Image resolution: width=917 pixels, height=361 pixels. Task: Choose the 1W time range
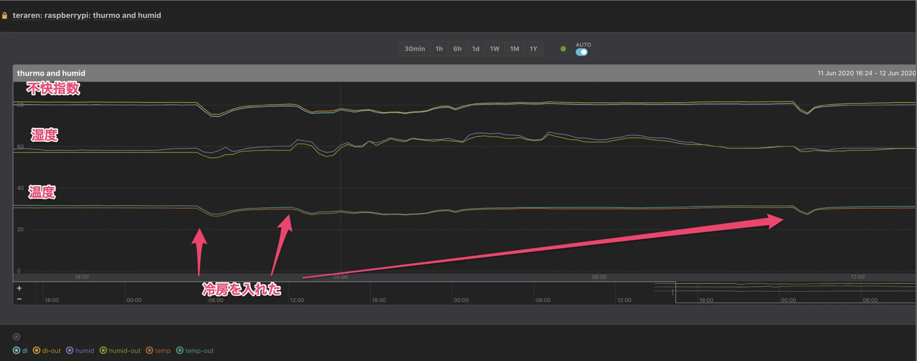[x=494, y=49]
